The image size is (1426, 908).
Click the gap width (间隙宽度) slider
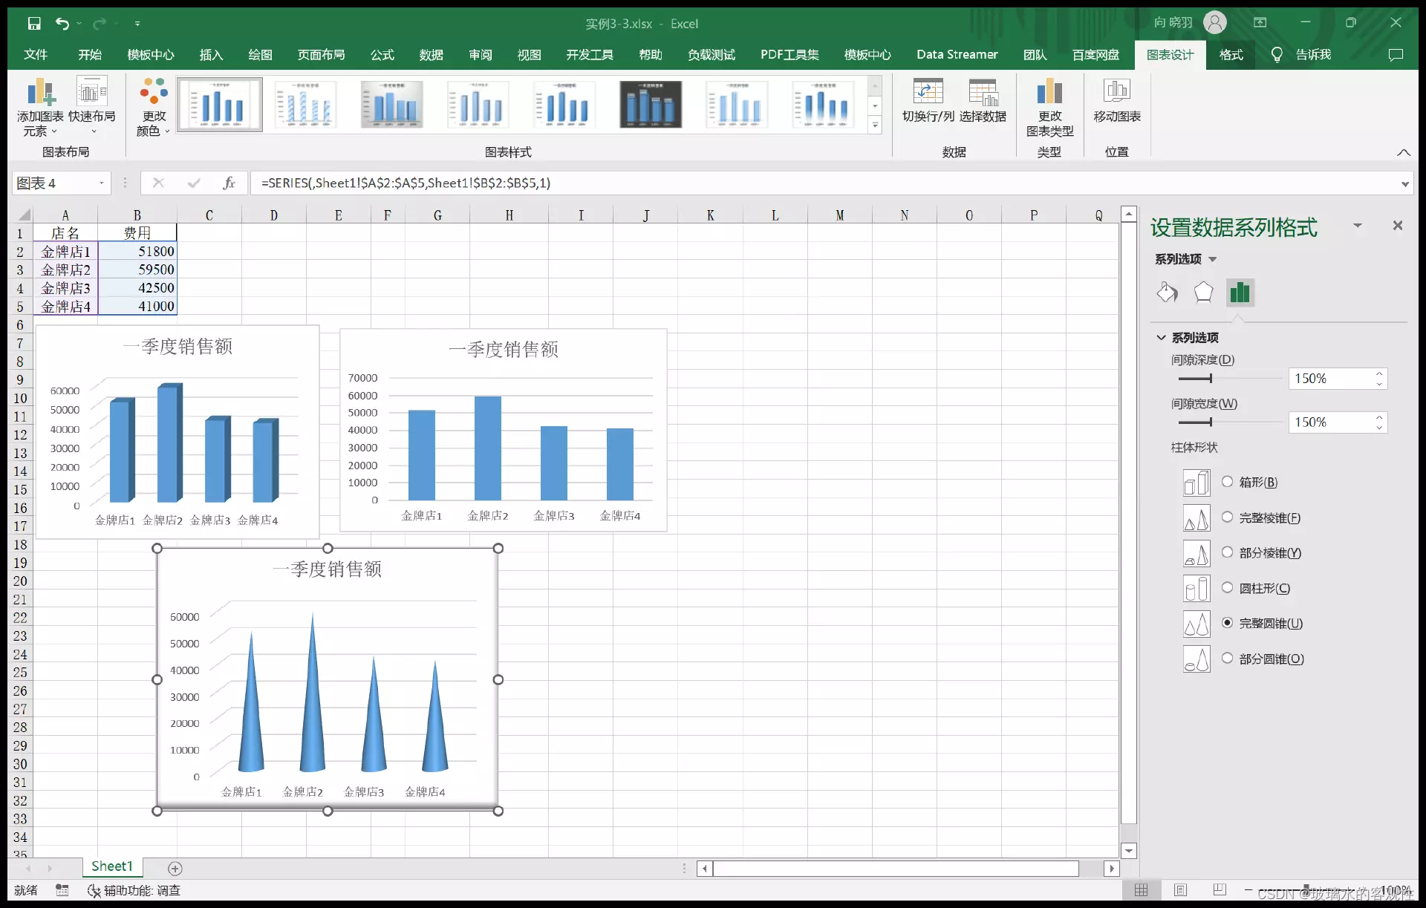pos(1211,422)
